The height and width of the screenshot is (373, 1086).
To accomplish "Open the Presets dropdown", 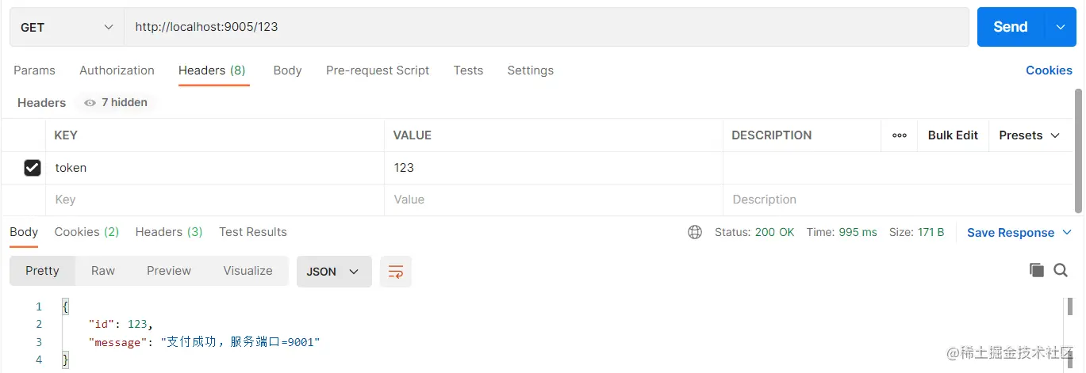I will [1030, 135].
